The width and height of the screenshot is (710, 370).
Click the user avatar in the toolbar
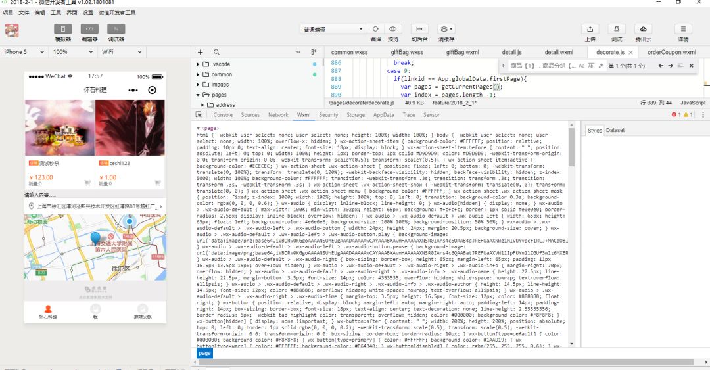coord(12,31)
